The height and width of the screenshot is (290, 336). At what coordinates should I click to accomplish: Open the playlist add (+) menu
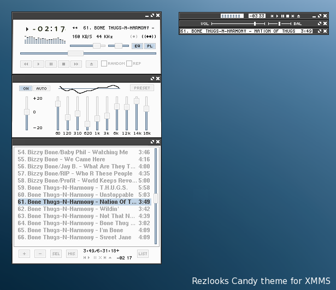tap(24, 254)
